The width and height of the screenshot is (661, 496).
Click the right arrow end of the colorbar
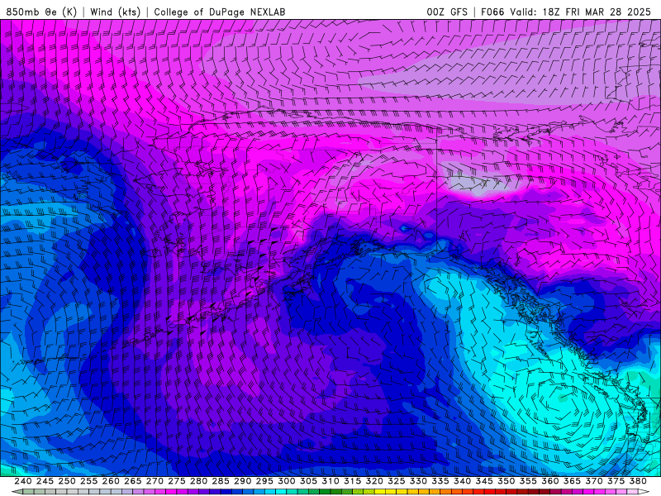[644, 492]
